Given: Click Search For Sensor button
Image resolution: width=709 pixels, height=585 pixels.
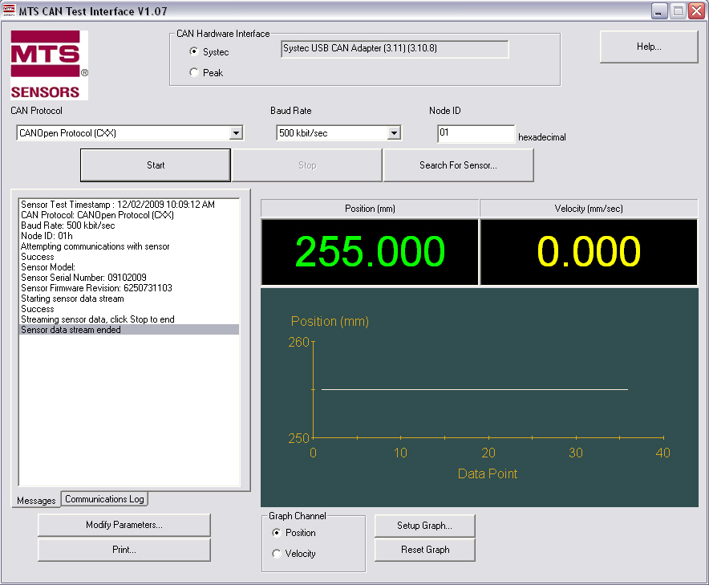Looking at the screenshot, I should [x=458, y=165].
